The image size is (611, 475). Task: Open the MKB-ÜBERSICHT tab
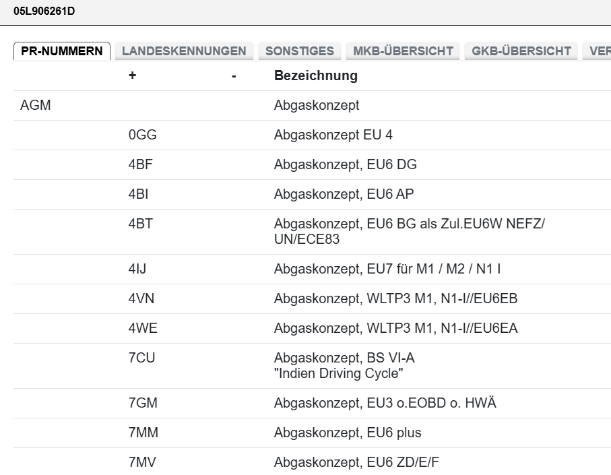[x=403, y=51]
